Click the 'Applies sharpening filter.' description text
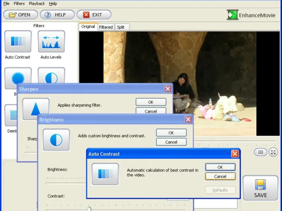 pyautogui.click(x=80, y=105)
